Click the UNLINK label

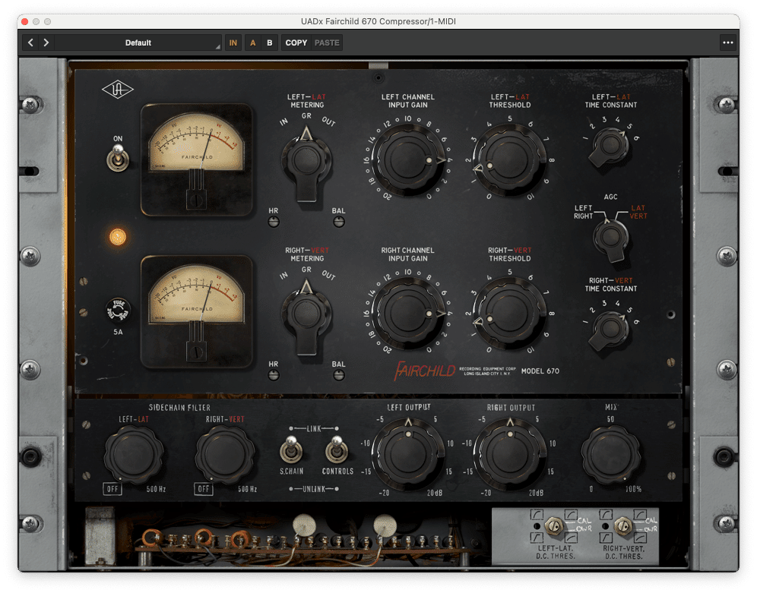click(313, 489)
